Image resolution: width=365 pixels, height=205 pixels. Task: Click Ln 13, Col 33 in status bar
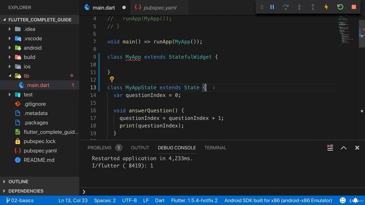(x=73, y=200)
